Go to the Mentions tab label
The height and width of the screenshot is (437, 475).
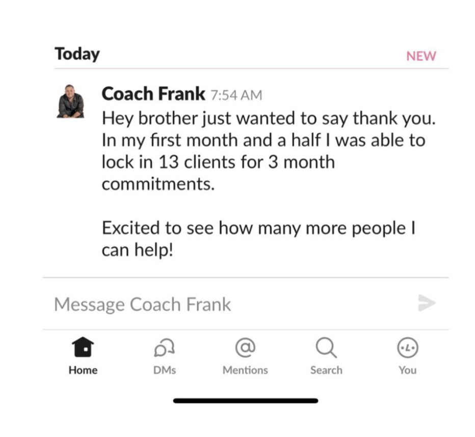click(x=245, y=370)
